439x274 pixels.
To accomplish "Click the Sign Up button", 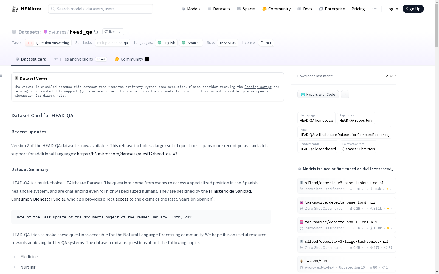I will pos(413,8).
